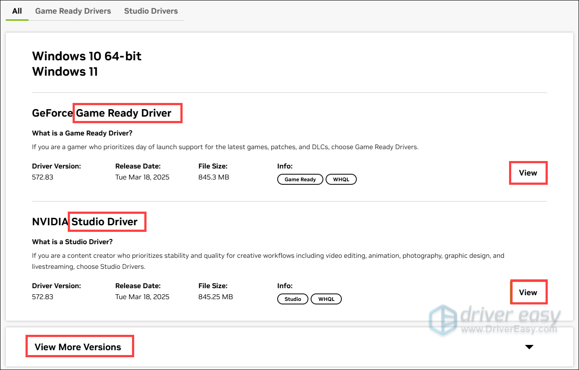Click the downward chevron to show more versions
The height and width of the screenshot is (370, 579).
(529, 347)
